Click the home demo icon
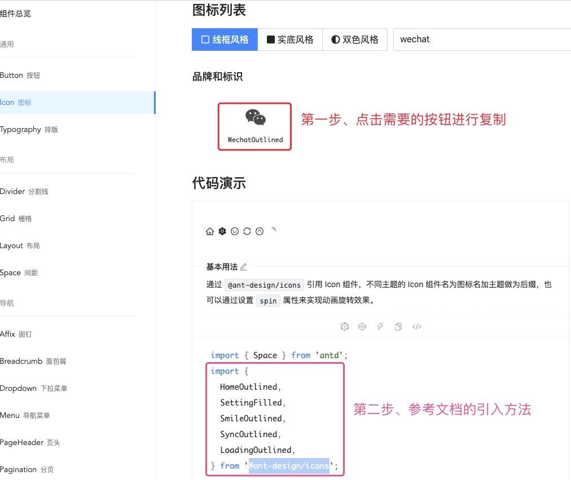The height and width of the screenshot is (480, 571). pyautogui.click(x=210, y=231)
